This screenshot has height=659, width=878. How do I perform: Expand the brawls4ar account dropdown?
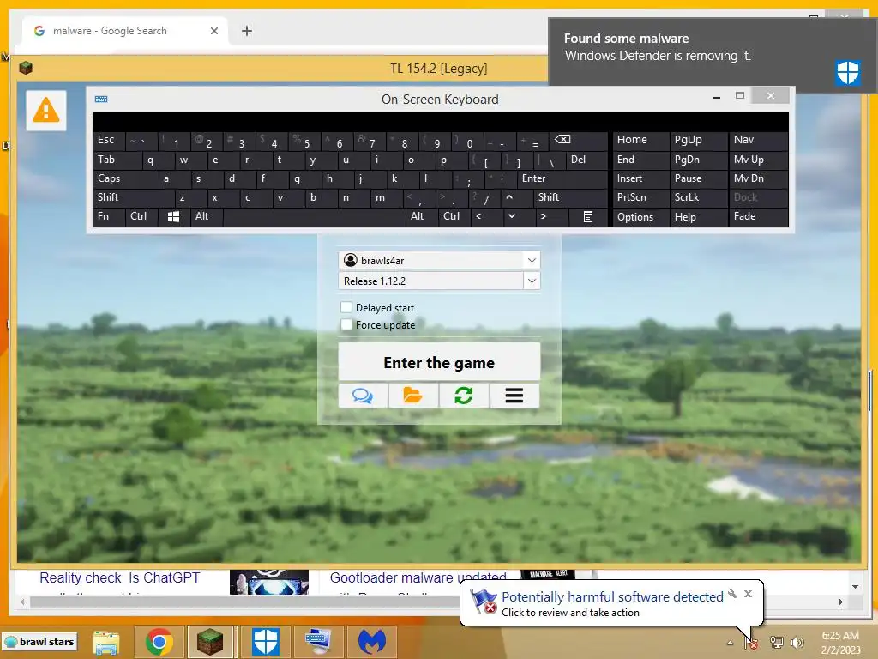click(532, 260)
